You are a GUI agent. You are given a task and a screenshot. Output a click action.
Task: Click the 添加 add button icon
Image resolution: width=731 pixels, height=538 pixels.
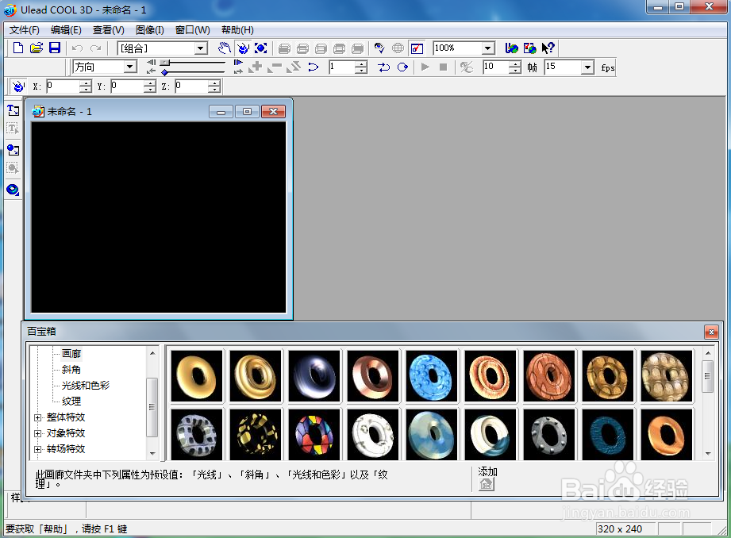click(x=487, y=484)
